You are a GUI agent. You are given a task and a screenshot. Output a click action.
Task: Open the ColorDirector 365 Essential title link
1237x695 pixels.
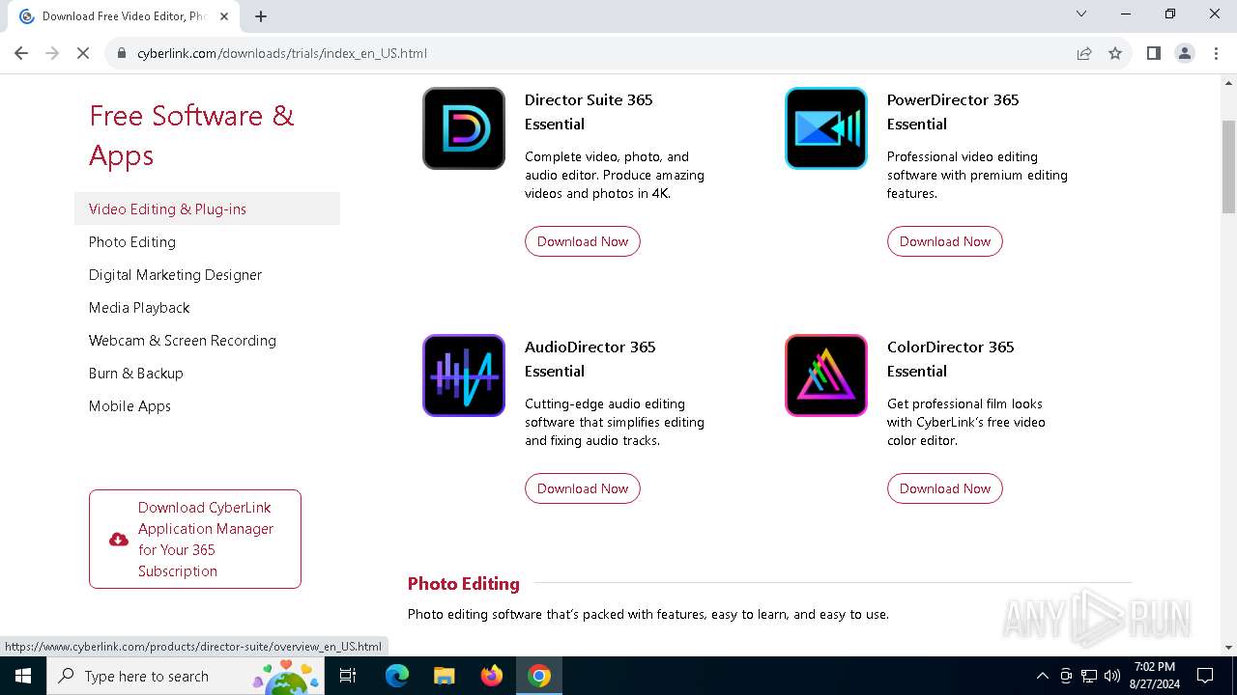pyautogui.click(x=951, y=359)
